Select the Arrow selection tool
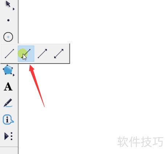The width and height of the screenshot is (165, 154). click(8, 4)
